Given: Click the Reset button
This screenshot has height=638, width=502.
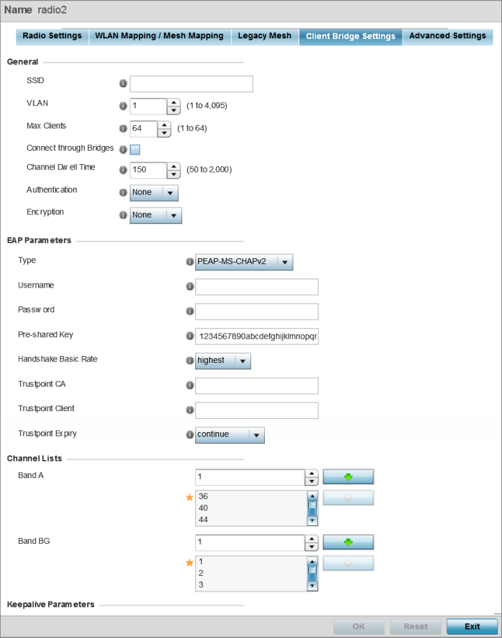Looking at the screenshot, I should pyautogui.click(x=416, y=627).
